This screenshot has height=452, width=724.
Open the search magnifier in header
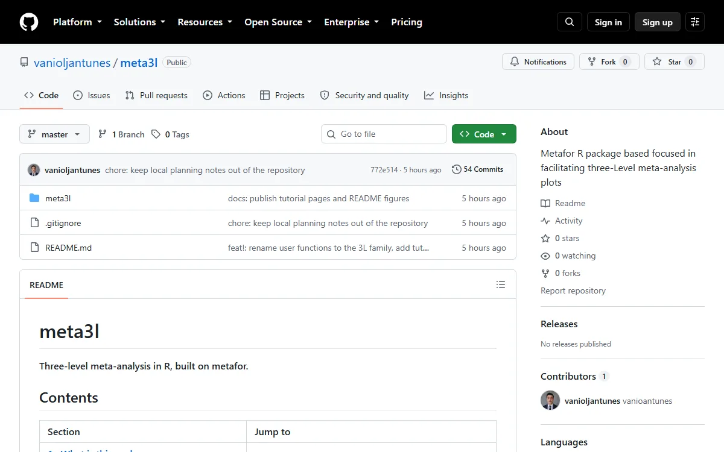coord(570,22)
